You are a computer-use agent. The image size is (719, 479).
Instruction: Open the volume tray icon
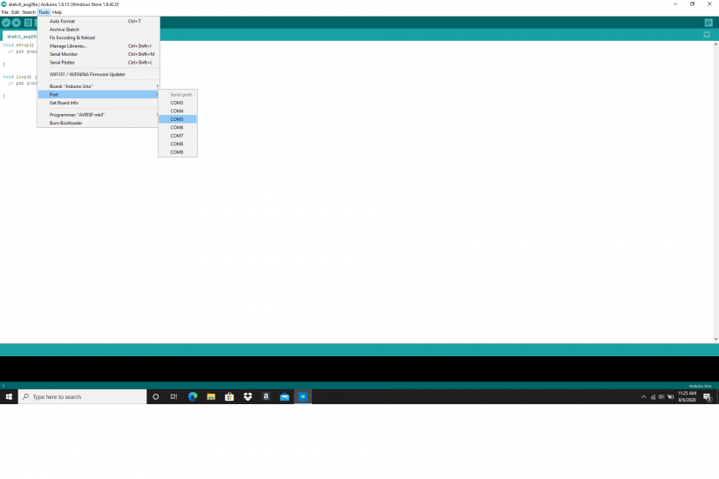click(661, 397)
